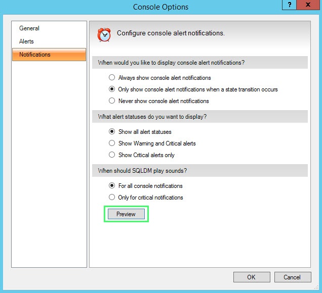Image resolution: width=322 pixels, height=293 pixels.
Task: Click the Cancel button
Action: coord(292,277)
